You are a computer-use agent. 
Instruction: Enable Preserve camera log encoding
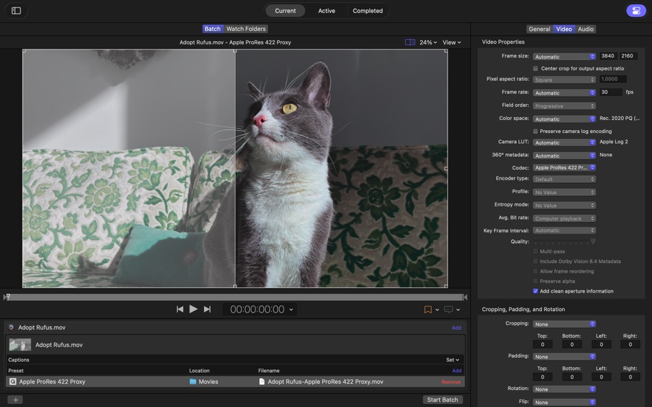pos(535,132)
